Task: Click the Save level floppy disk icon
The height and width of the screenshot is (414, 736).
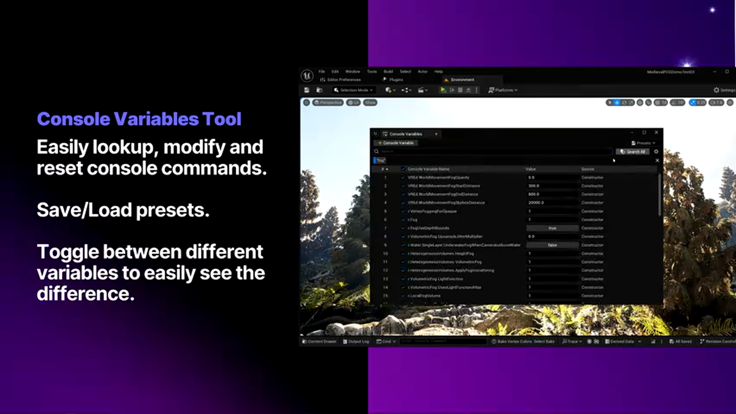Action: tap(307, 90)
